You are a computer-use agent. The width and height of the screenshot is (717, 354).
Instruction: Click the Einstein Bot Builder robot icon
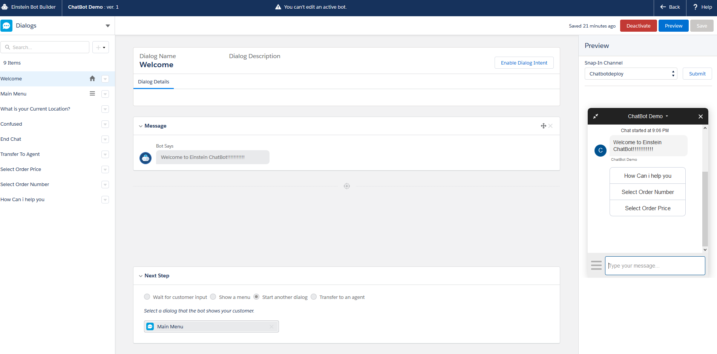(x=5, y=7)
